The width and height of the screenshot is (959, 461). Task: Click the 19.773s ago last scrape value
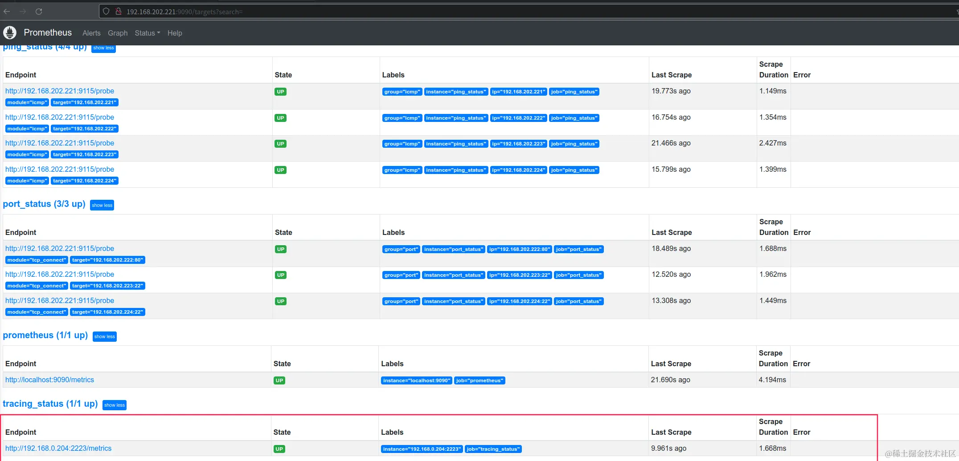pyautogui.click(x=671, y=91)
